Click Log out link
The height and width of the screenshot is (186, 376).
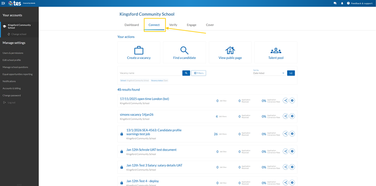pos(12,103)
